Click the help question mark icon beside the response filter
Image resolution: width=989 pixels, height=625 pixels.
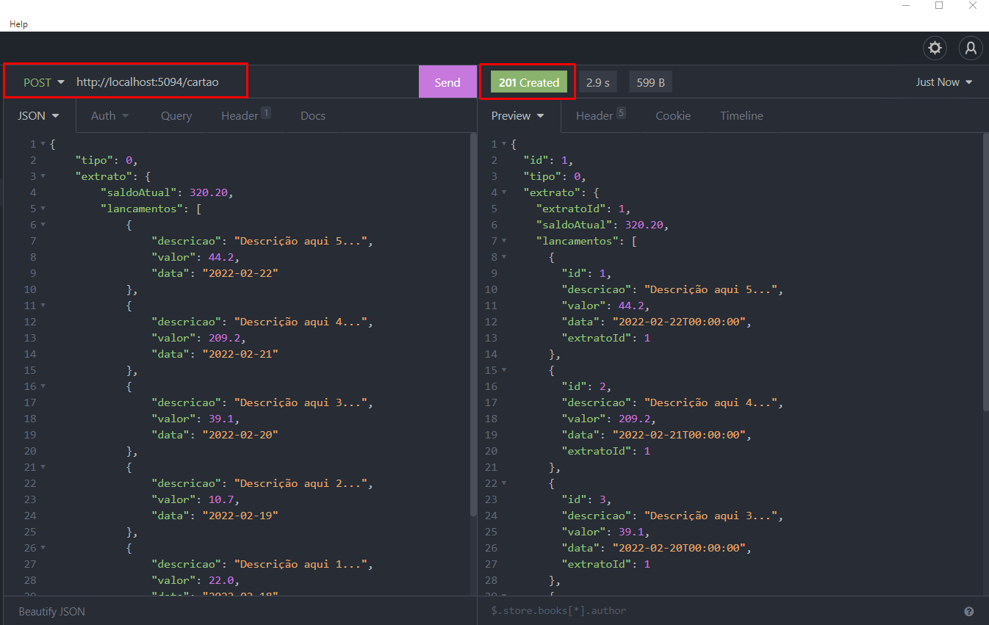coord(969,611)
